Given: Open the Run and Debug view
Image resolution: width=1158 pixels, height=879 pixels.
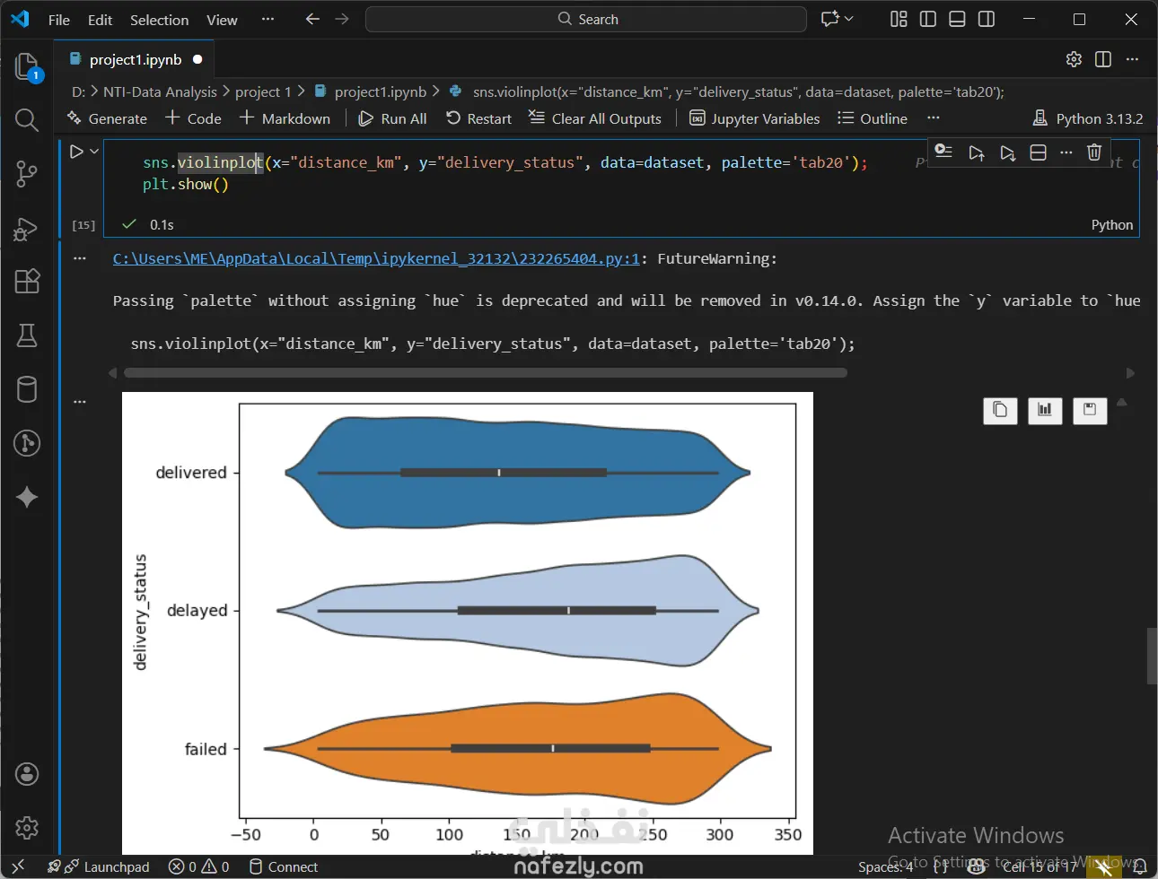Looking at the screenshot, I should click(27, 229).
